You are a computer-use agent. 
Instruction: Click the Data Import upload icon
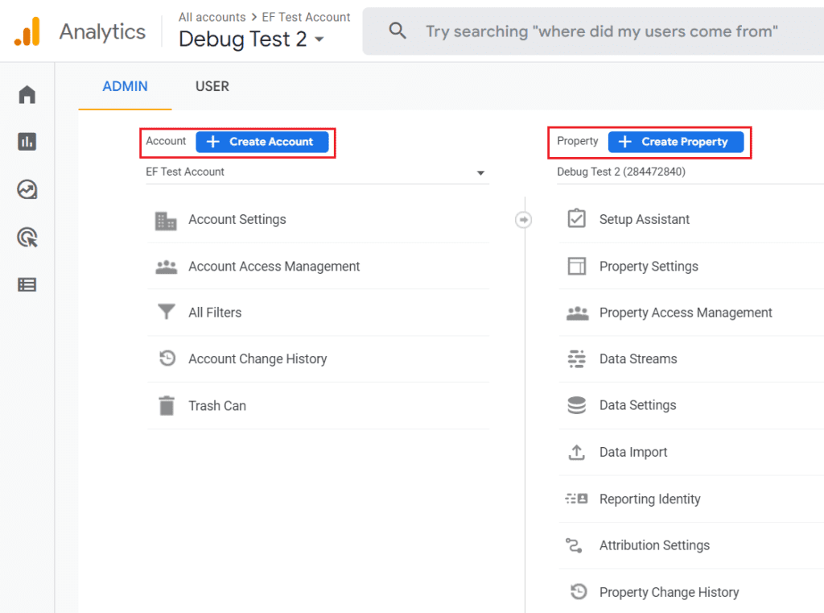tap(576, 452)
